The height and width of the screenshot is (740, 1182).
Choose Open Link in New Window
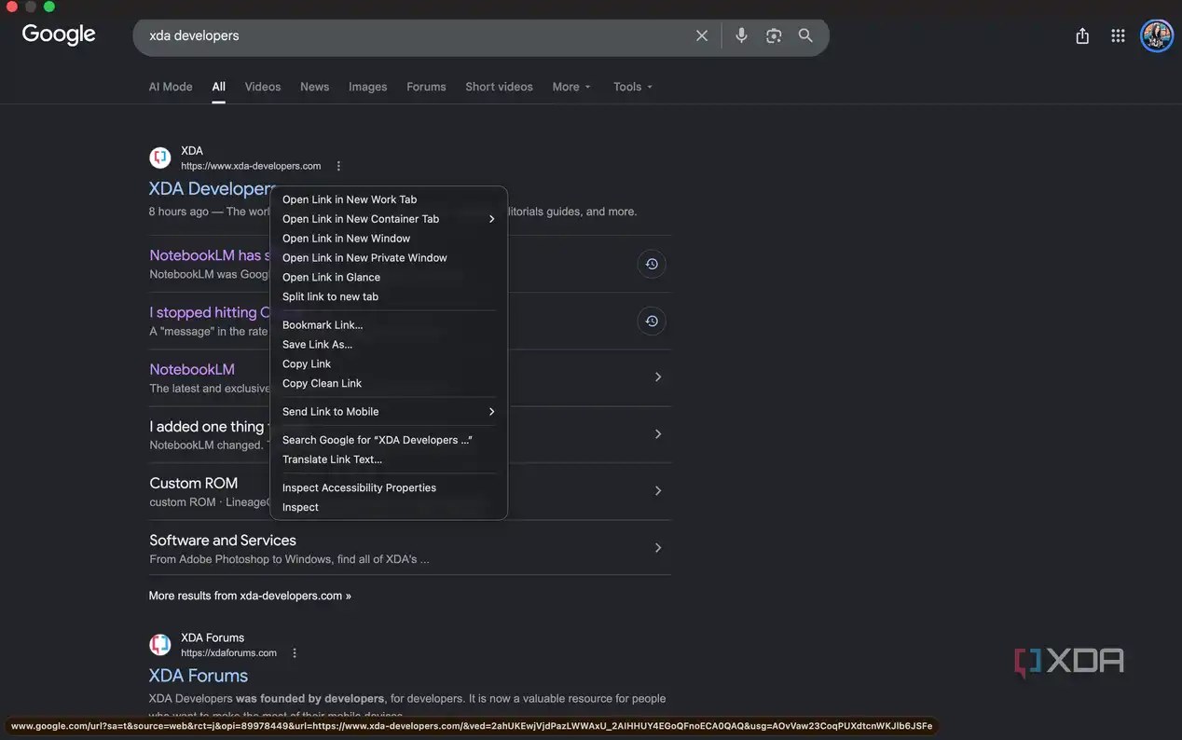(x=389, y=239)
